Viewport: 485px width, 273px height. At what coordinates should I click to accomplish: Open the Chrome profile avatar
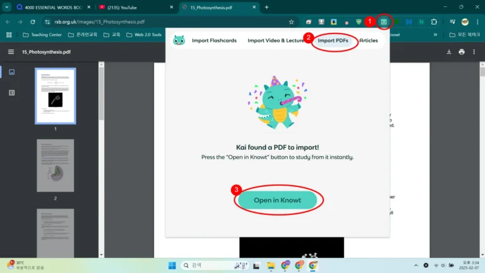tap(465, 21)
